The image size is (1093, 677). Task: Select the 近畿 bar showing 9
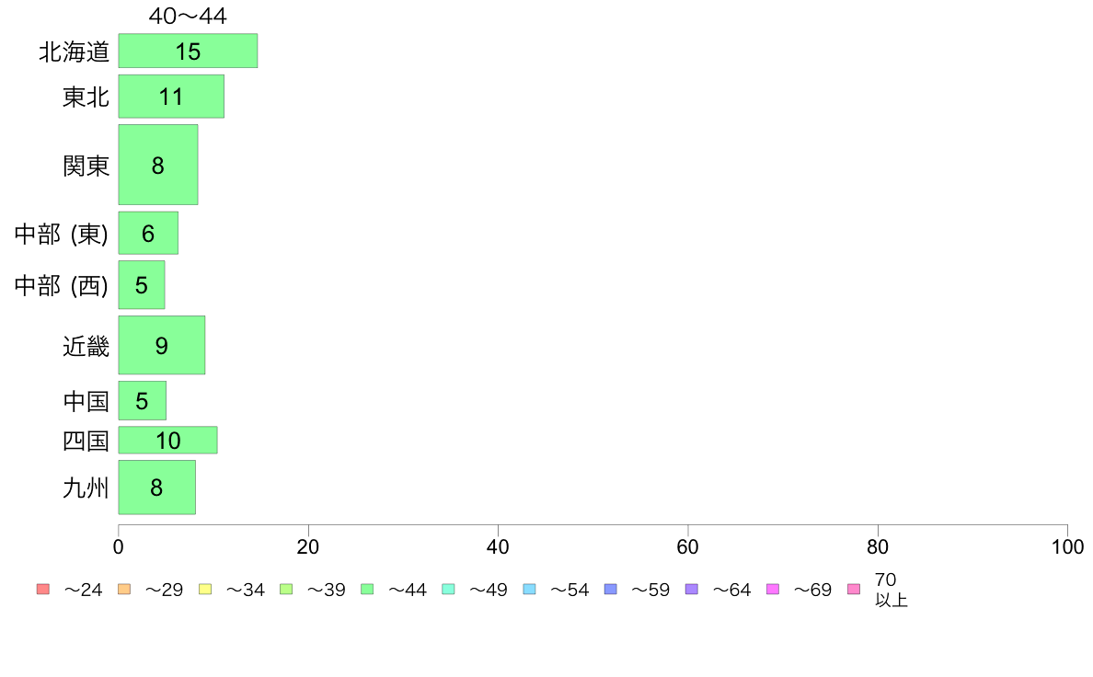click(162, 345)
